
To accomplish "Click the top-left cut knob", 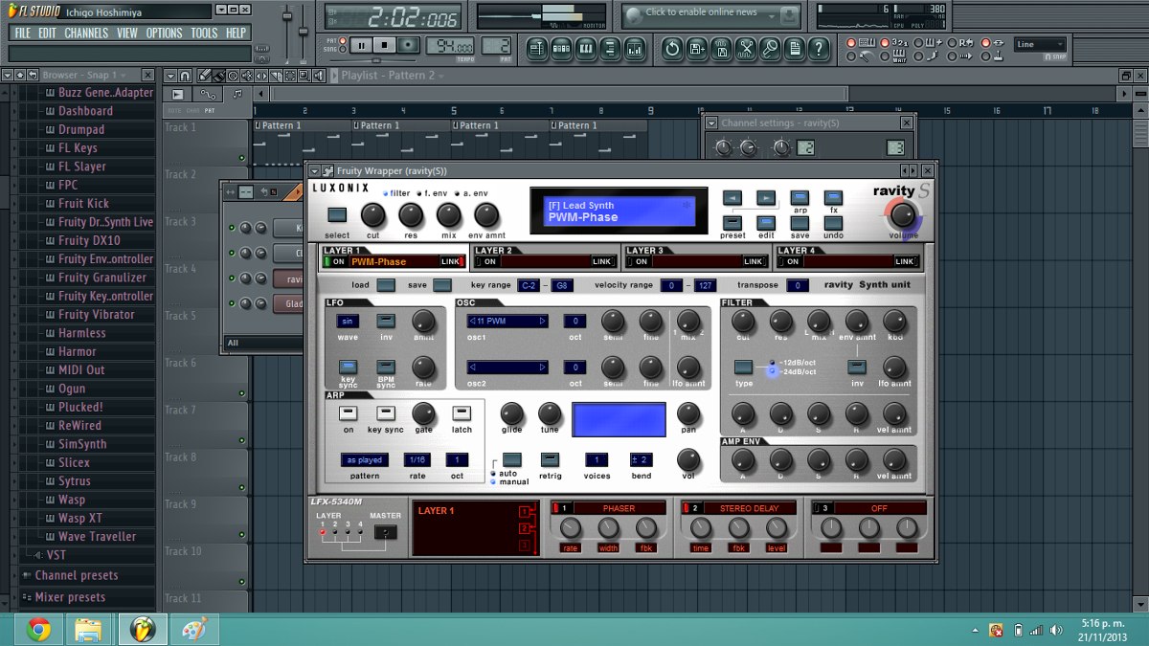I will pos(373,215).
